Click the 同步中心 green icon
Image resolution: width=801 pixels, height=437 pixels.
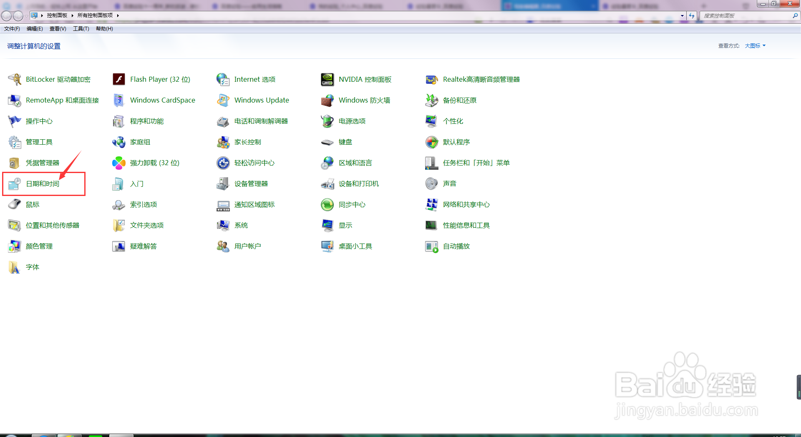(327, 204)
